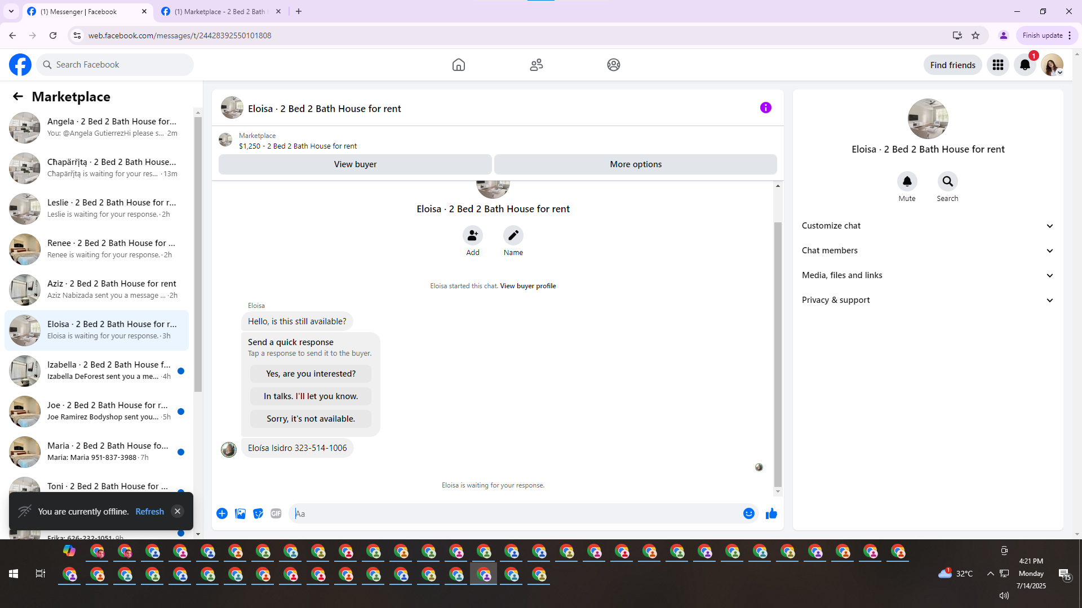This screenshot has height=608, width=1082.
Task: Mute the chat using the bell icon
Action: point(907,181)
